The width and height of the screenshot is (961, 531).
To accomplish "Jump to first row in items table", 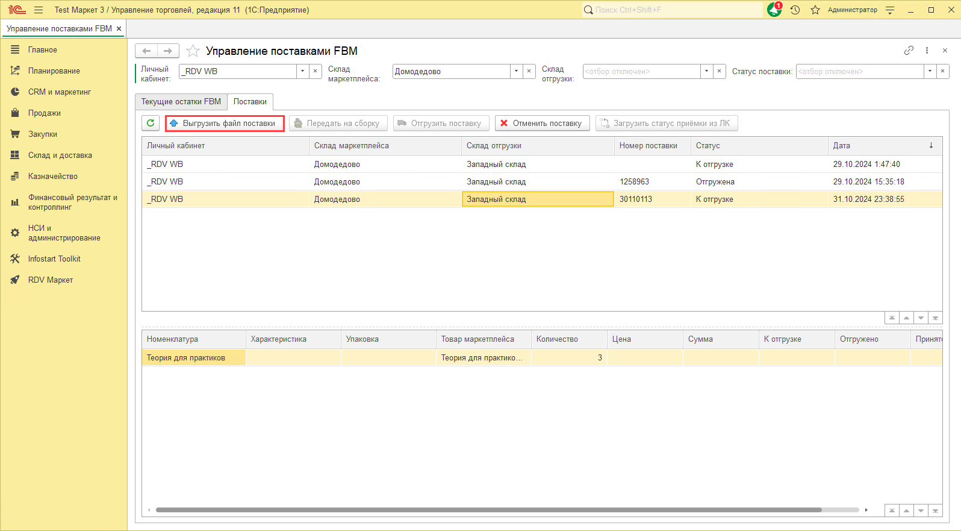I will point(892,511).
